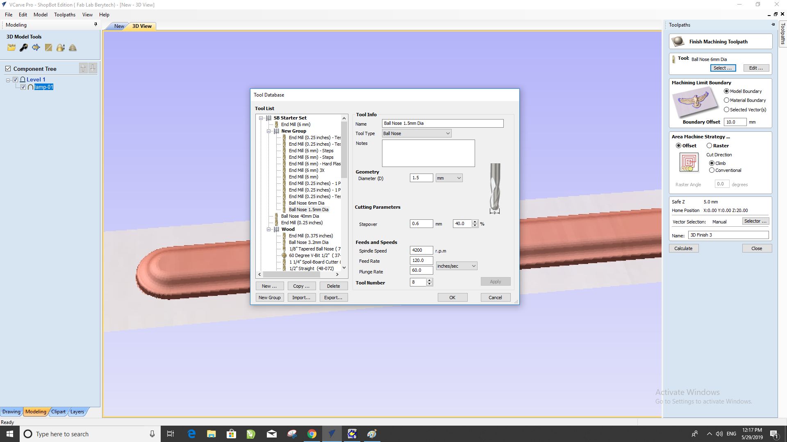Click the Wood group tools icon
Viewport: 787px width, 442px height.
[277, 229]
